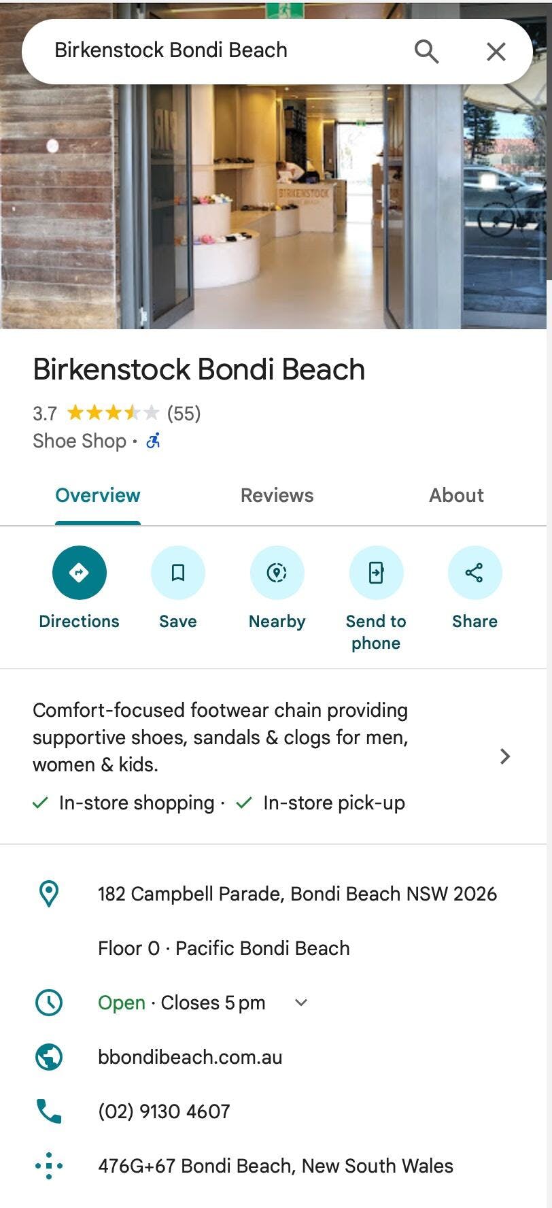The width and height of the screenshot is (552, 1208).
Task: Share this place using share icon
Action: 475,573
